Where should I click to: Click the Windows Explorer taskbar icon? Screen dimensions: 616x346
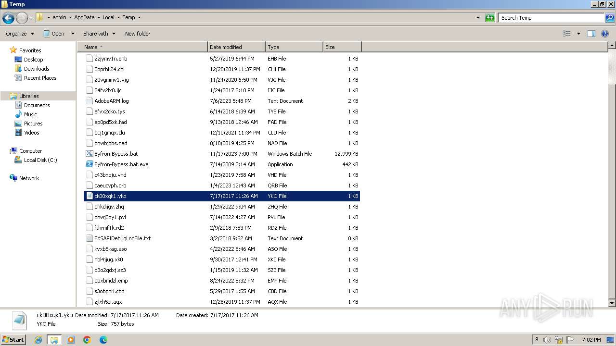coord(54,340)
